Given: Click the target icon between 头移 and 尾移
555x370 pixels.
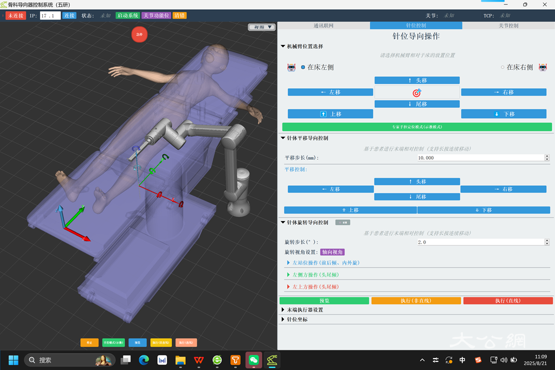Looking at the screenshot, I should (417, 93).
